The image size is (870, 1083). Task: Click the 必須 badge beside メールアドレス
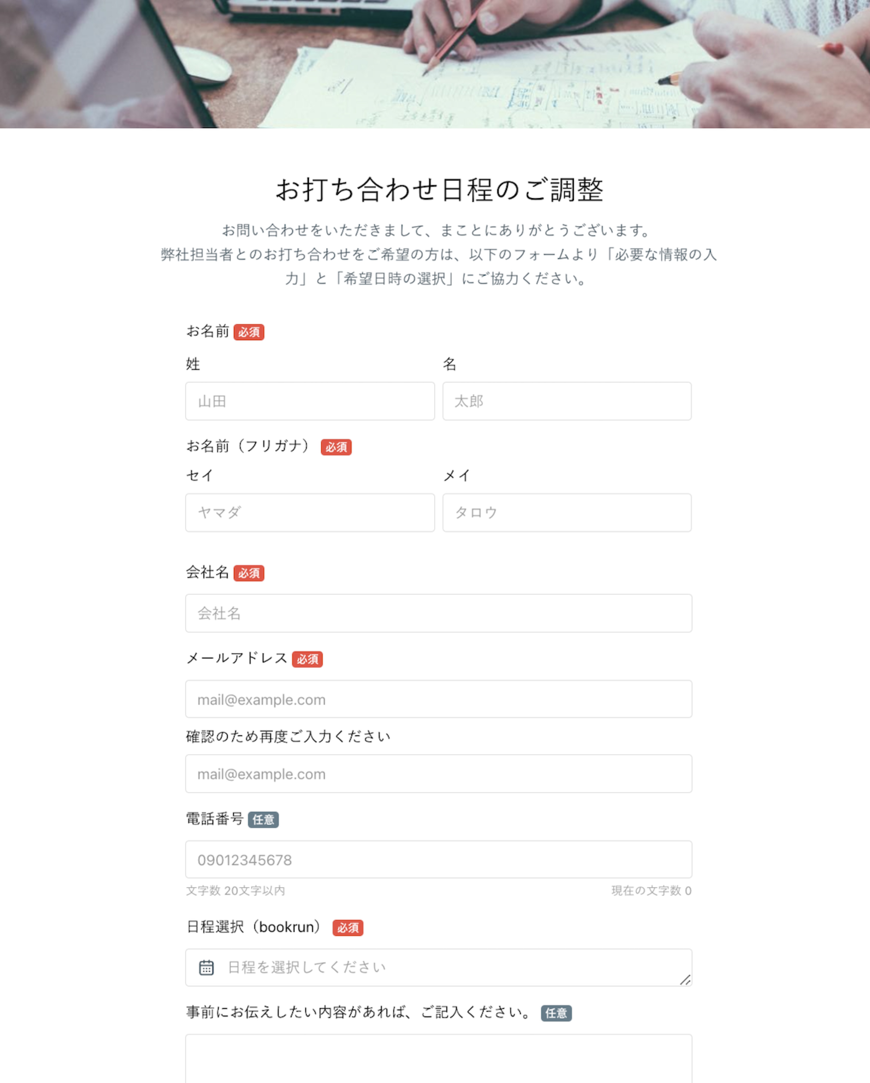pos(307,659)
